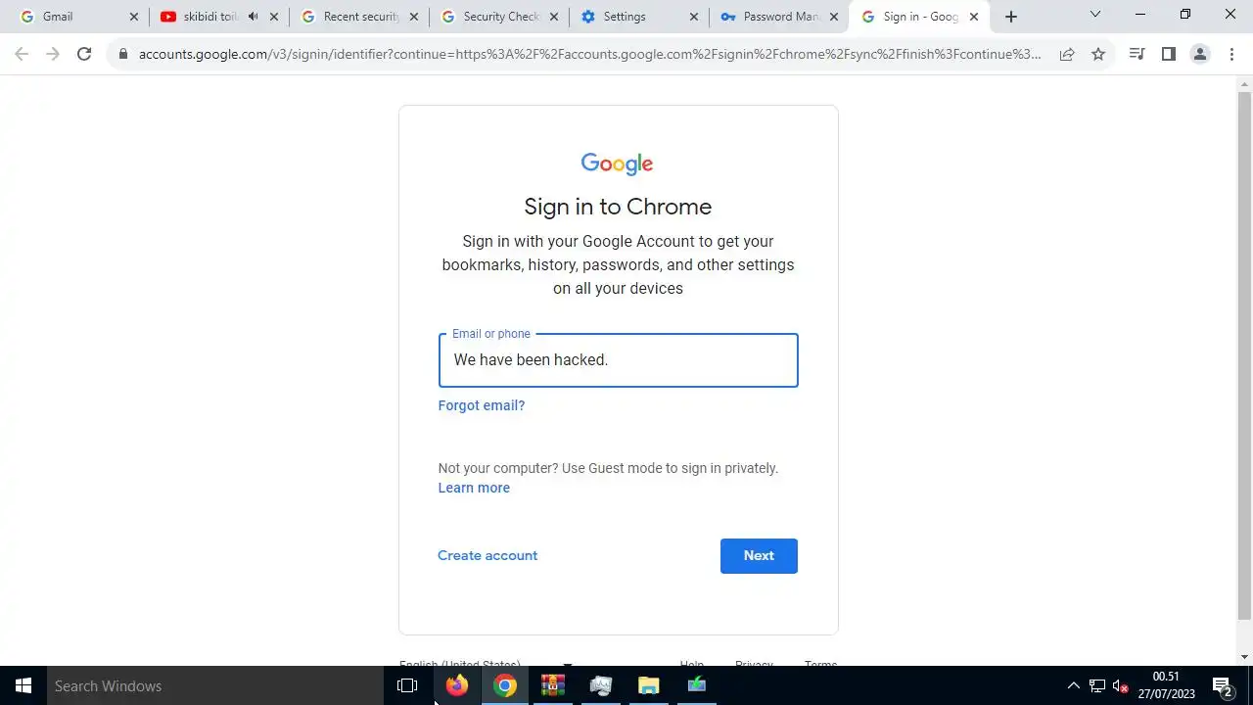This screenshot has width=1253, height=705.
Task: Reload the page with the refresh icon
Action: [x=84, y=54]
